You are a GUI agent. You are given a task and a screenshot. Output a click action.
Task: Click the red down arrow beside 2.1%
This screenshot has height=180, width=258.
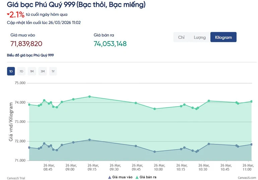[8, 14]
